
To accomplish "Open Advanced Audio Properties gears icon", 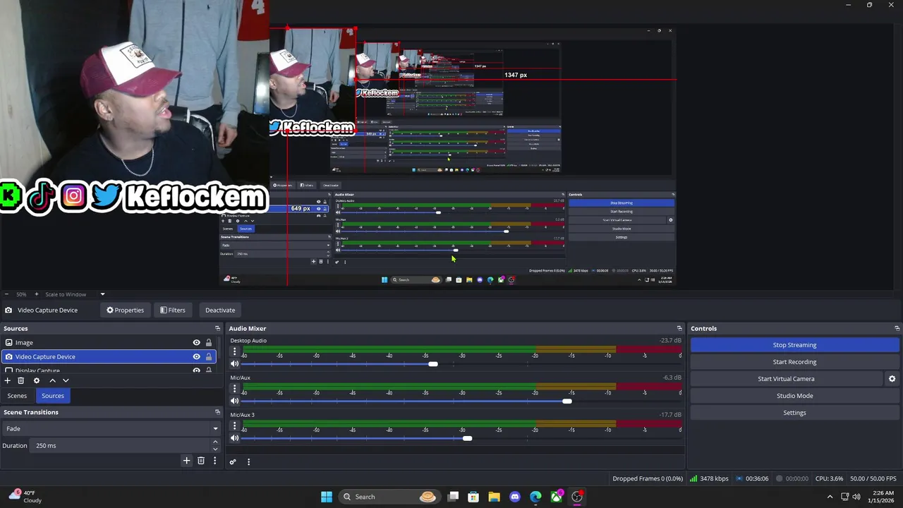I will pos(233,461).
